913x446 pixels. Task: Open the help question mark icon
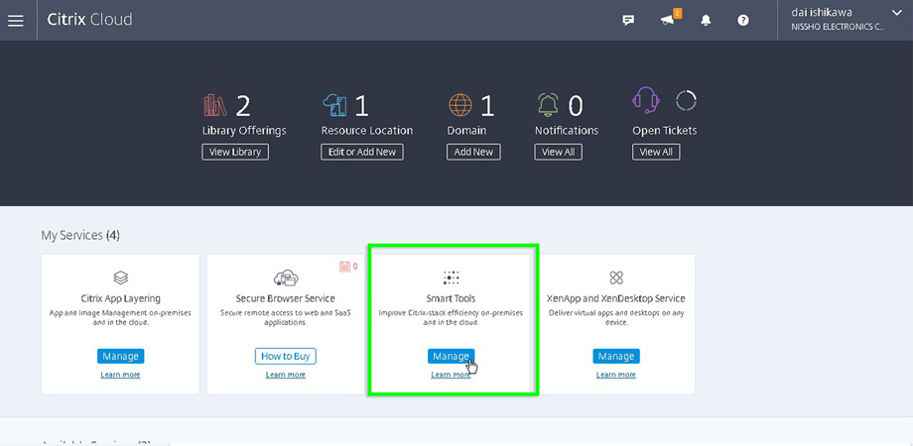point(743,20)
